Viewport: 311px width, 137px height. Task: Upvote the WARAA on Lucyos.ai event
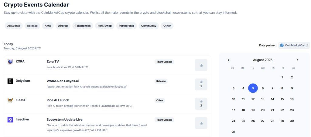tap(201, 84)
